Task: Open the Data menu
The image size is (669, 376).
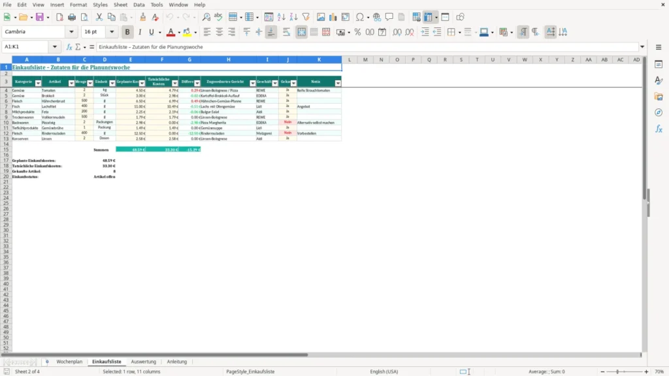Action: 139,5
